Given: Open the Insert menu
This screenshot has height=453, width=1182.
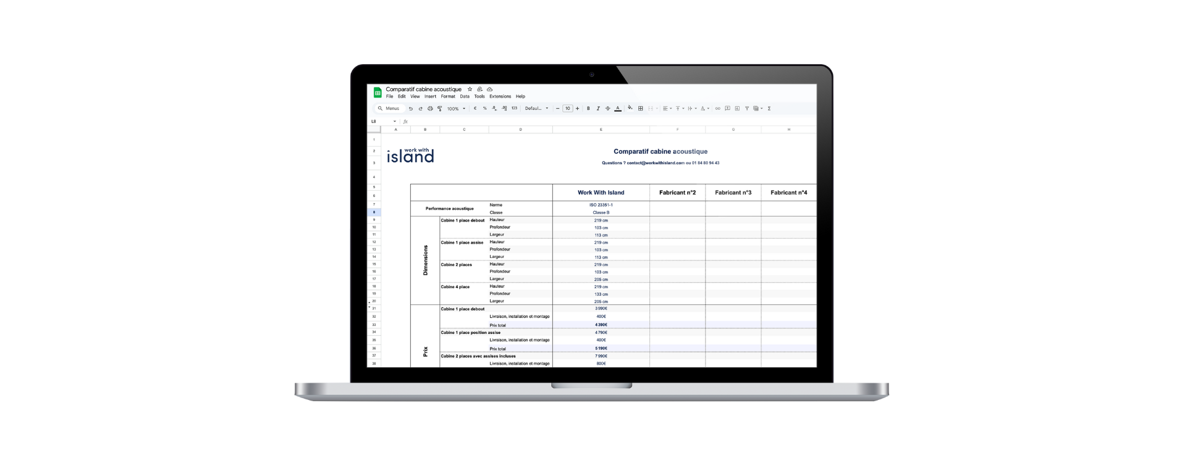Looking at the screenshot, I should click(x=430, y=97).
